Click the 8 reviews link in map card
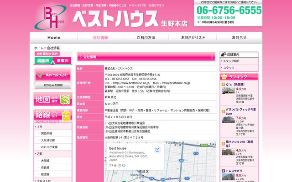 119,165
